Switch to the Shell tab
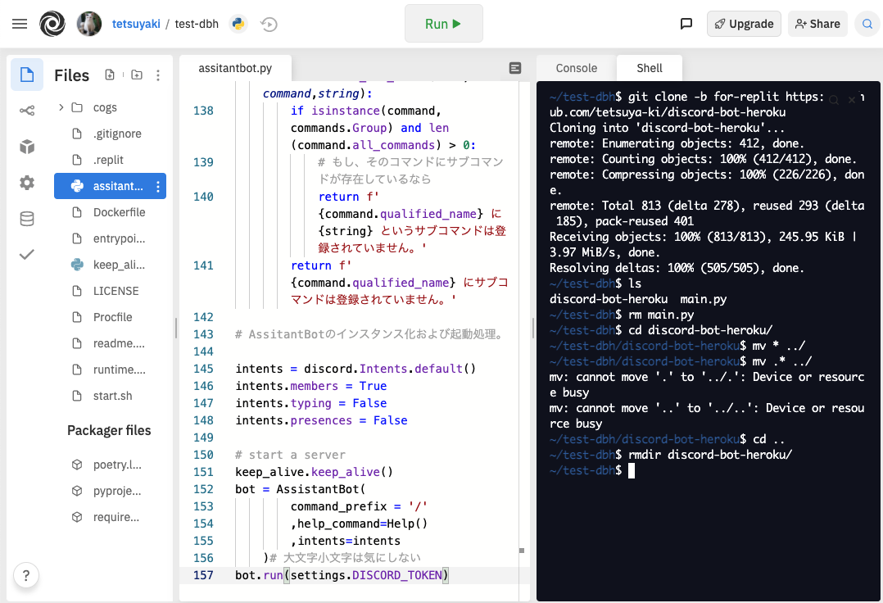This screenshot has width=883, height=603. pos(650,68)
